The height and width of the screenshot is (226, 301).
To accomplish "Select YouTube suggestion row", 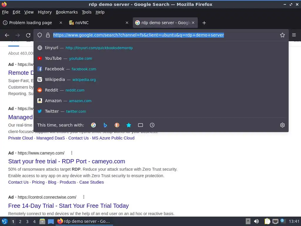I will click(161, 59).
